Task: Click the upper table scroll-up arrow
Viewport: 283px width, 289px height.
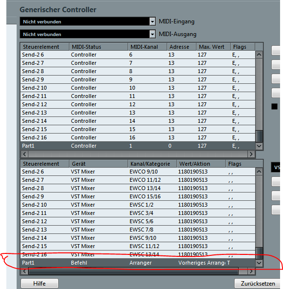Action: click(259, 55)
